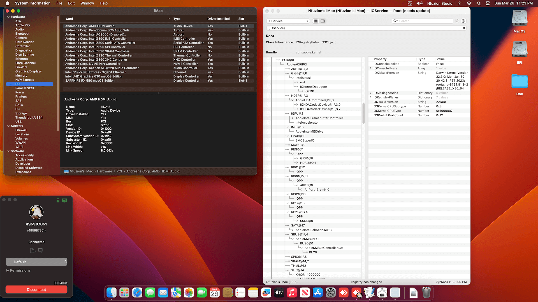Open the App Store dock icon
The width and height of the screenshot is (538, 302).
click(x=318, y=293)
